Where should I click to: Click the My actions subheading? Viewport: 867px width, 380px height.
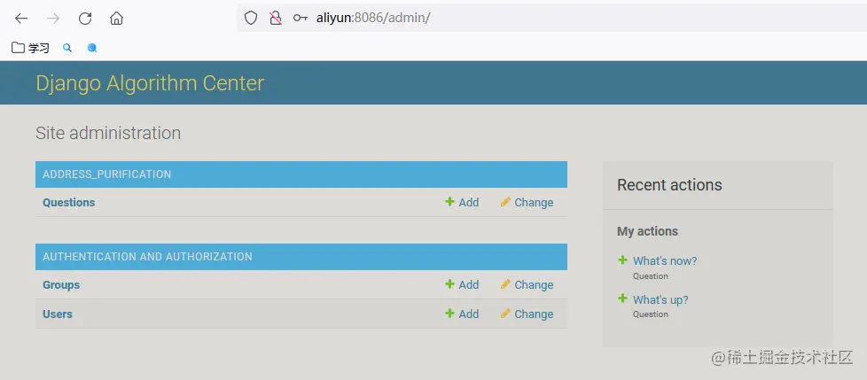(x=647, y=231)
